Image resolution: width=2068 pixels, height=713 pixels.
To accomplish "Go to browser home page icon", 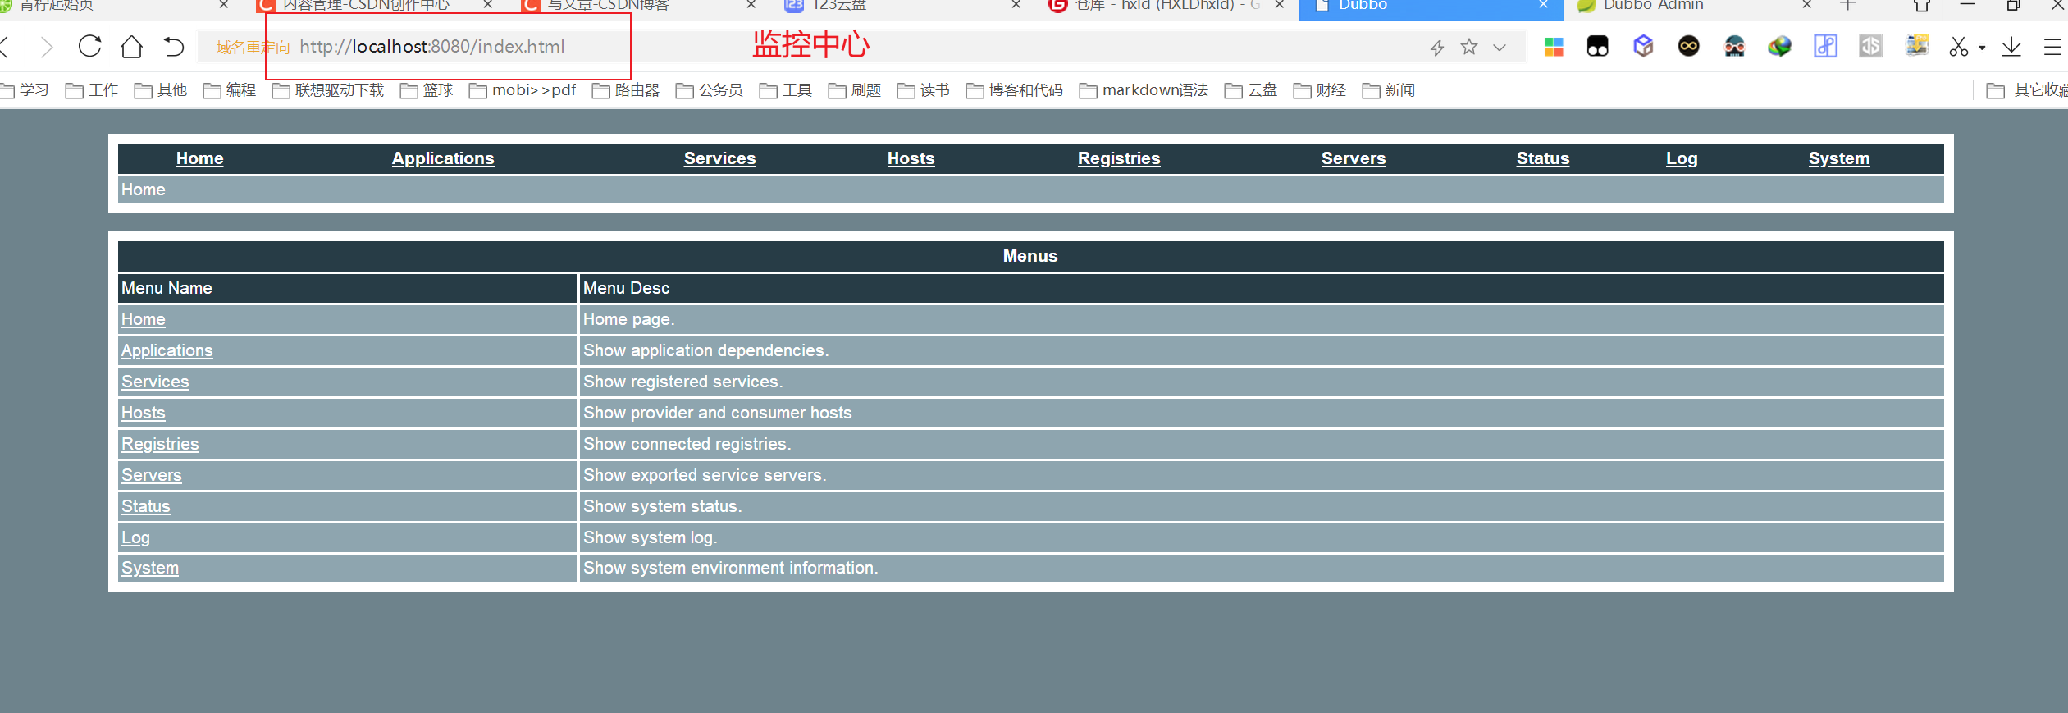I will 131,46.
